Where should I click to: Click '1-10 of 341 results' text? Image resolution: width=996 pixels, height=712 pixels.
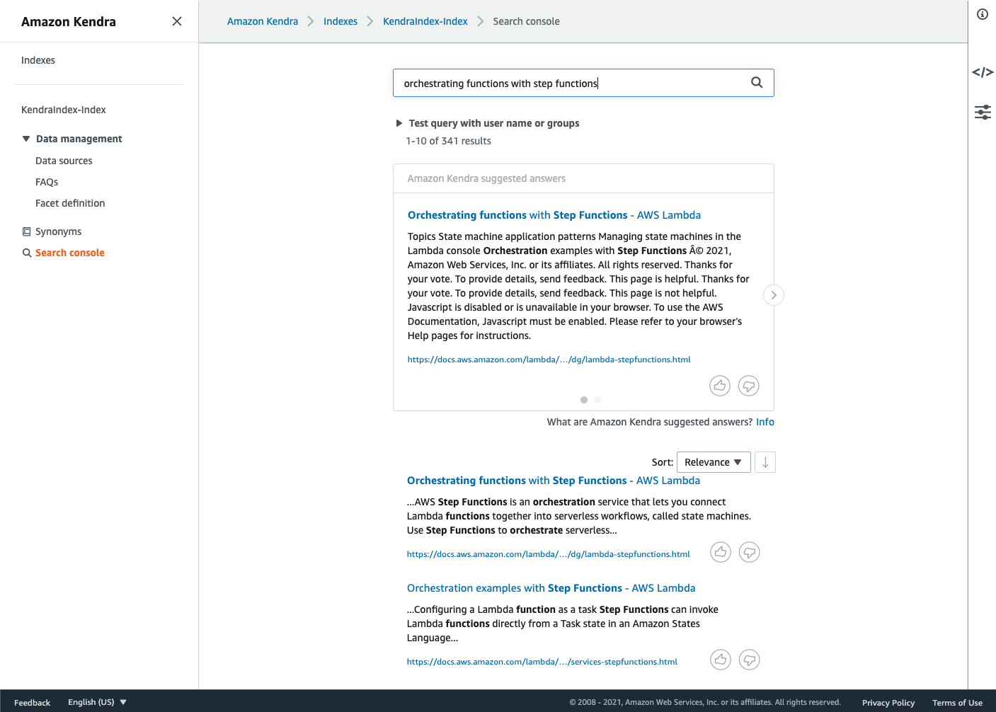[448, 141]
